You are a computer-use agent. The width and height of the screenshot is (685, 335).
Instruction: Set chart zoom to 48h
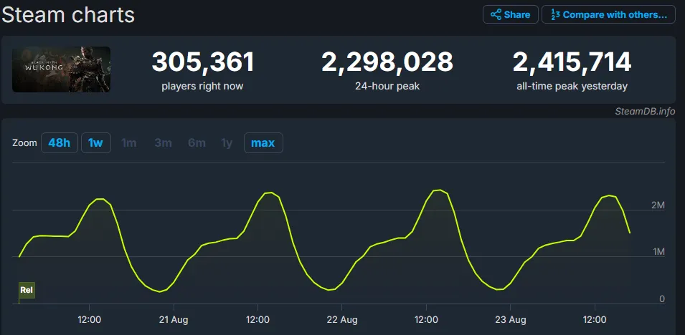point(60,142)
